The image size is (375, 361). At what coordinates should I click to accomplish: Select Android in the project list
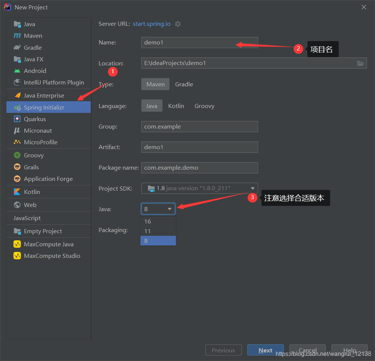pyautogui.click(x=49, y=71)
